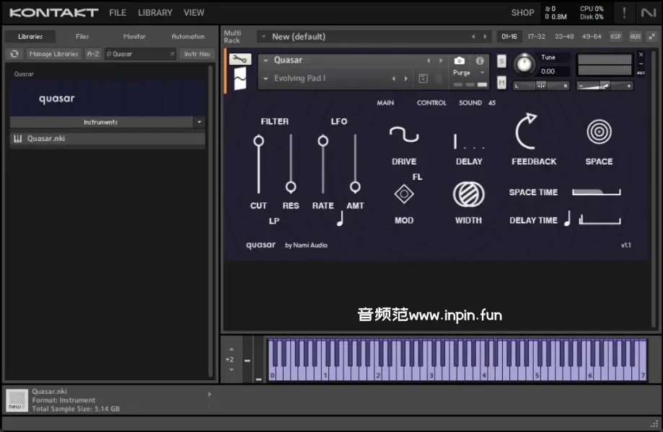Click the SPACE concentric circles icon
This screenshot has width=663, height=432.
(599, 132)
